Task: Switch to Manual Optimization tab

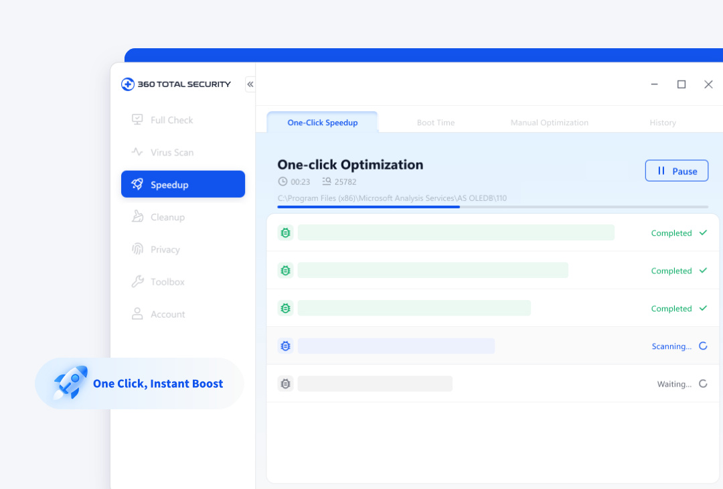Action: pyautogui.click(x=549, y=122)
